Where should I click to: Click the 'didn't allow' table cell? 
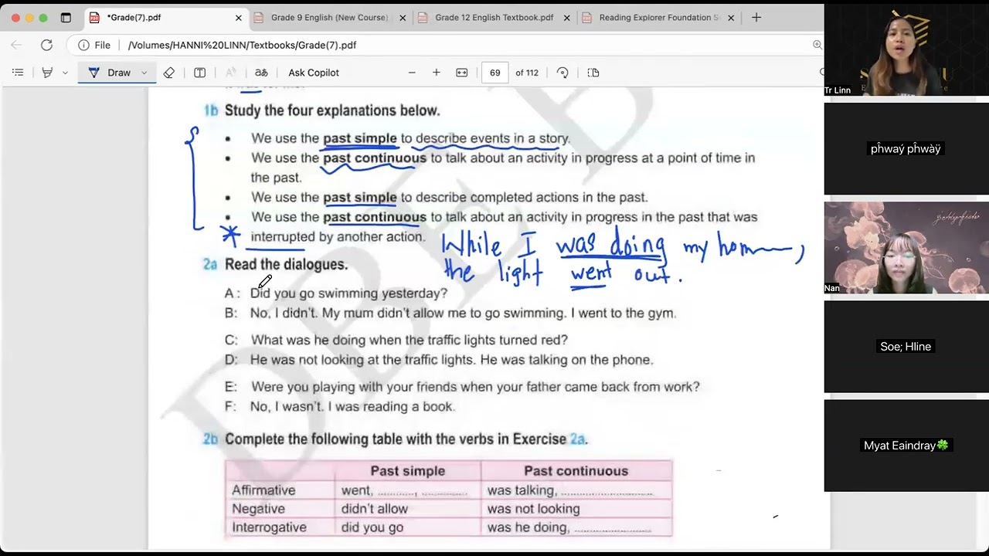(375, 509)
